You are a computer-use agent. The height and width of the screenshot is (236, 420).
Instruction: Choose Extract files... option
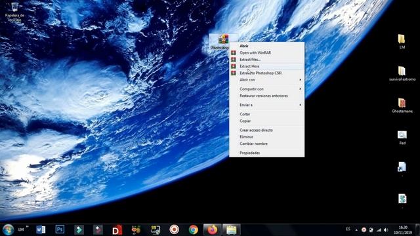[267, 60]
